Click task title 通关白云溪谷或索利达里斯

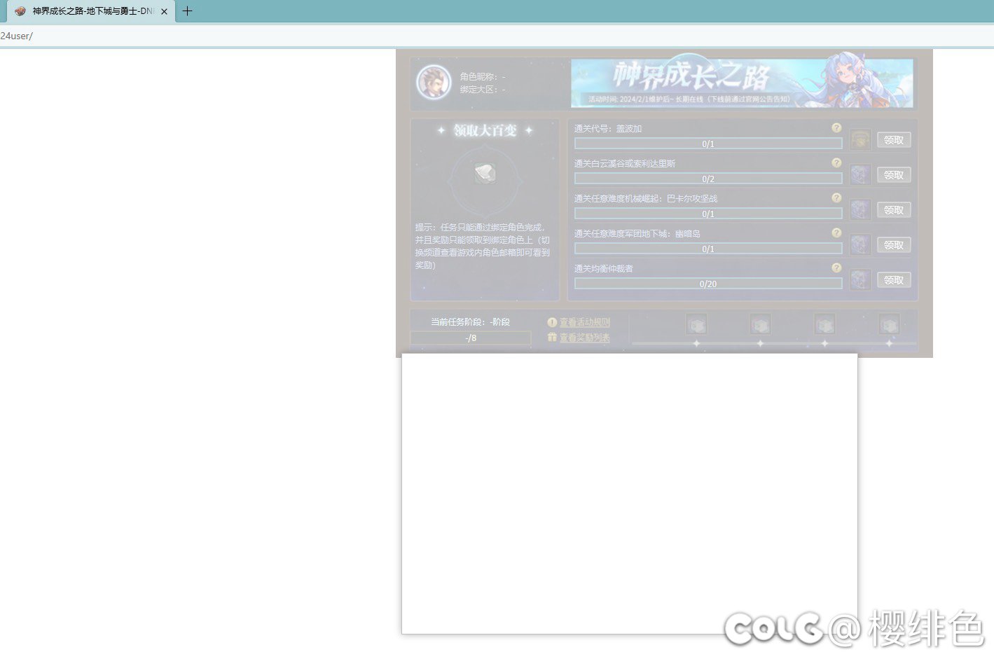[x=625, y=163]
